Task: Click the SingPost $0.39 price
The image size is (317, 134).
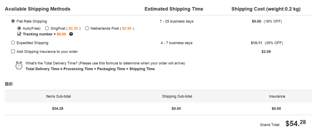Action: point(73,29)
